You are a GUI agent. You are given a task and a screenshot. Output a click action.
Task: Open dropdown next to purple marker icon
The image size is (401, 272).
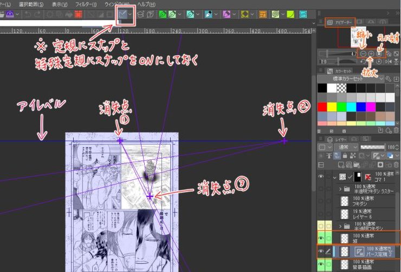click(x=234, y=14)
